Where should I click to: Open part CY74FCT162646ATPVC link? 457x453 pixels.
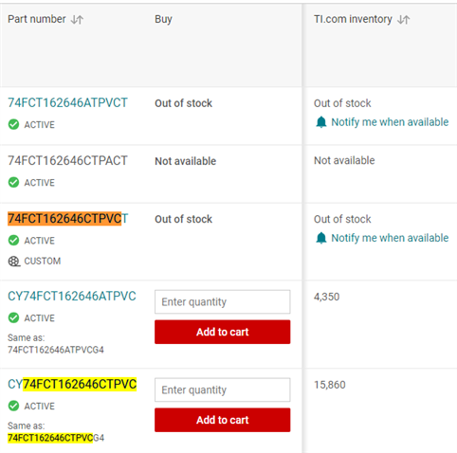tap(72, 297)
